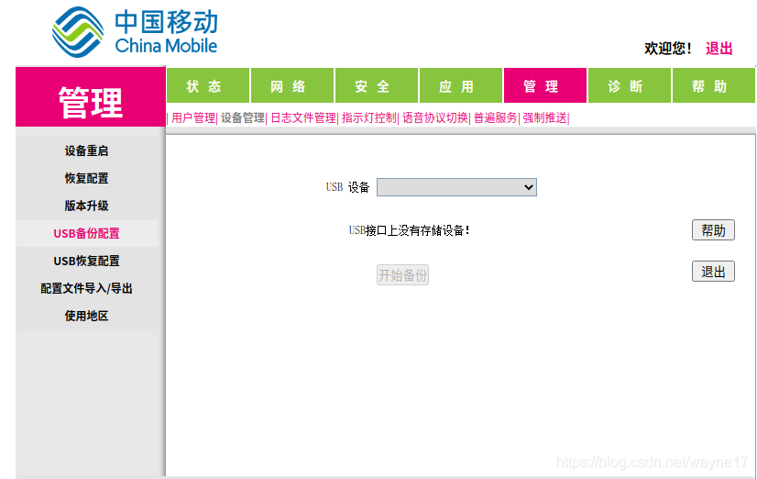Click the USB接口上没有存储设备! message
This screenshot has height=479, width=757.
(x=409, y=230)
